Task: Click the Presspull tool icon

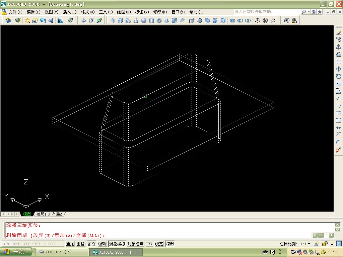Action: tap(200, 20)
